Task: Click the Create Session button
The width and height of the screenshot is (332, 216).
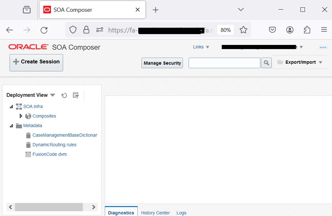Action: pos(36,63)
